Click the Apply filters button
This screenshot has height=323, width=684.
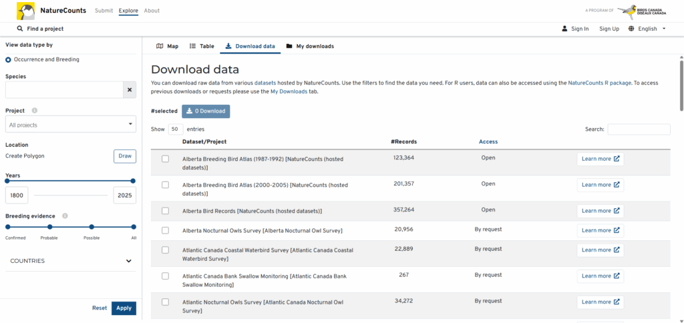124,308
